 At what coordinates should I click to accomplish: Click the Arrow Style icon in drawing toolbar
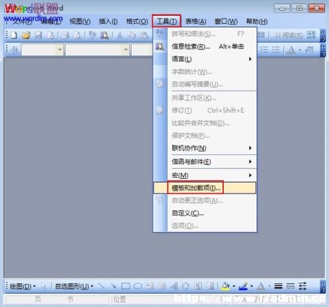coord(303,286)
